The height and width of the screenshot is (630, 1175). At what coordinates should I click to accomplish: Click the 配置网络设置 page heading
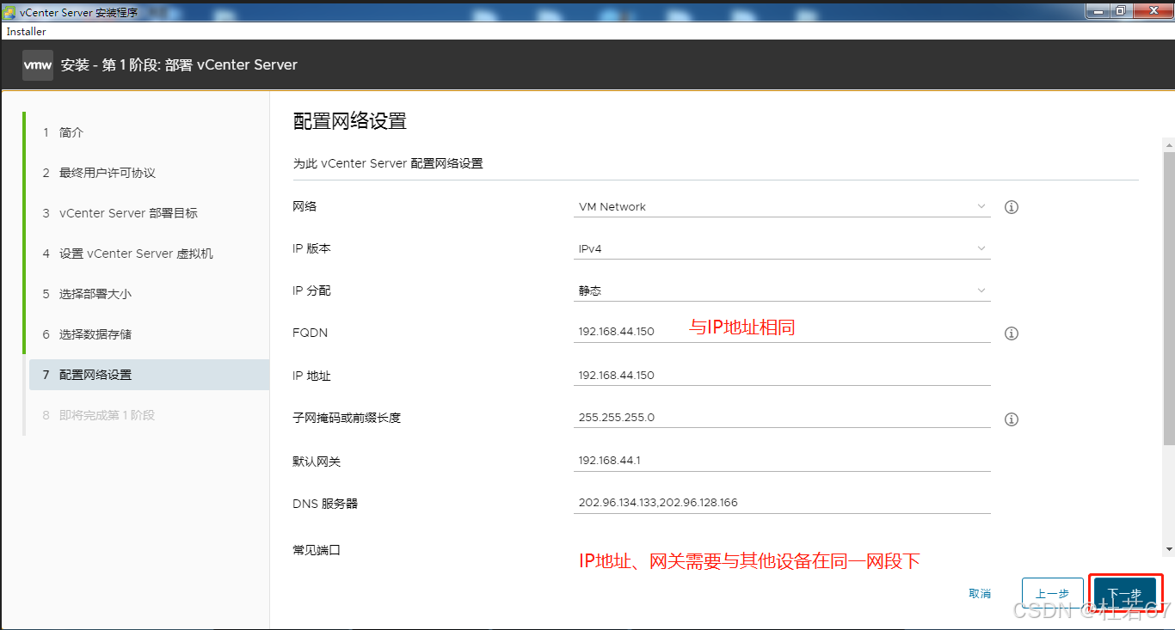(x=350, y=121)
